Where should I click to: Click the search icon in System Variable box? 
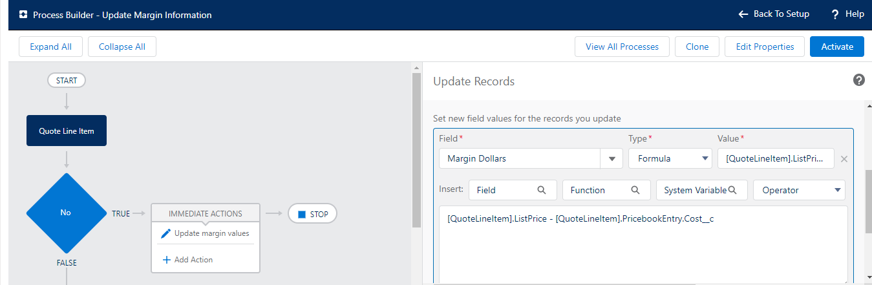pyautogui.click(x=733, y=190)
